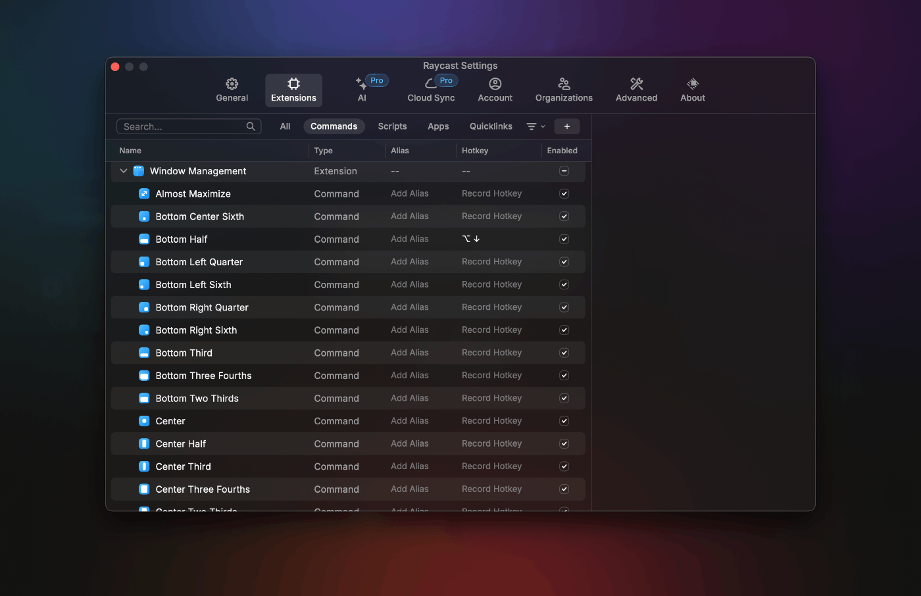Open the Organizations tab
The height and width of the screenshot is (596, 921).
pos(564,90)
